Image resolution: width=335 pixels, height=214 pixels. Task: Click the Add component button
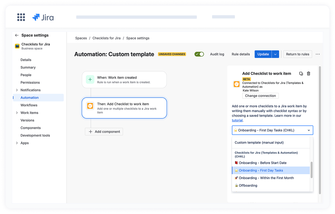pos(104,131)
